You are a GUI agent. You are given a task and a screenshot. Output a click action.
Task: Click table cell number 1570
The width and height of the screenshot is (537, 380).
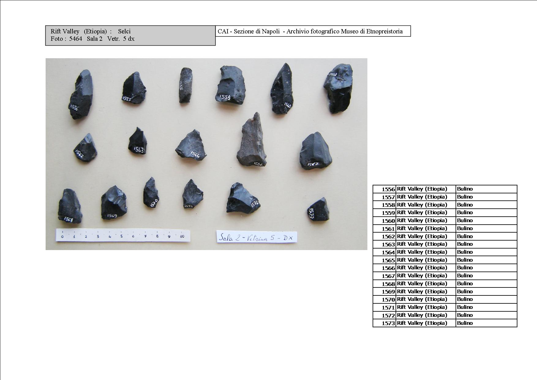(384, 299)
